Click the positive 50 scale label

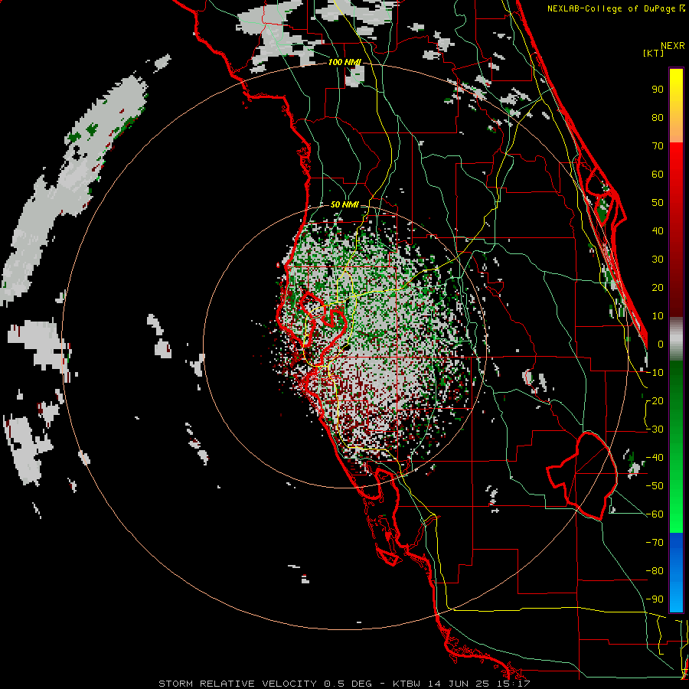(658, 203)
